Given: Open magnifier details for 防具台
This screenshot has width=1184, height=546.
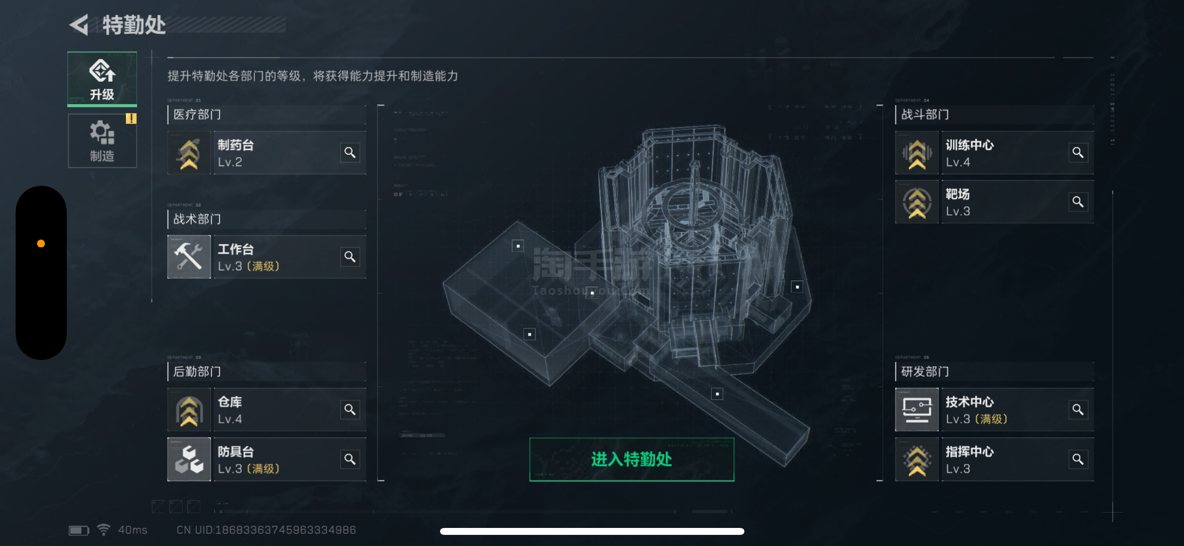Looking at the screenshot, I should pos(350,459).
